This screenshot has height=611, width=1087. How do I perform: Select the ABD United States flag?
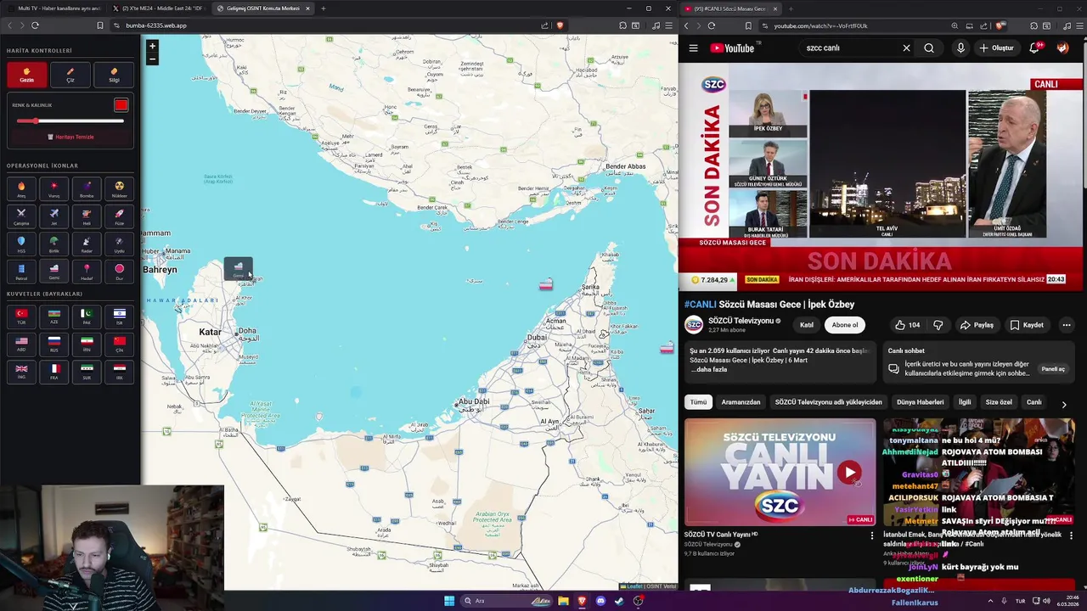point(21,345)
